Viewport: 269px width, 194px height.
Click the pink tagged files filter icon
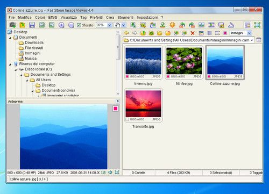(225, 33)
